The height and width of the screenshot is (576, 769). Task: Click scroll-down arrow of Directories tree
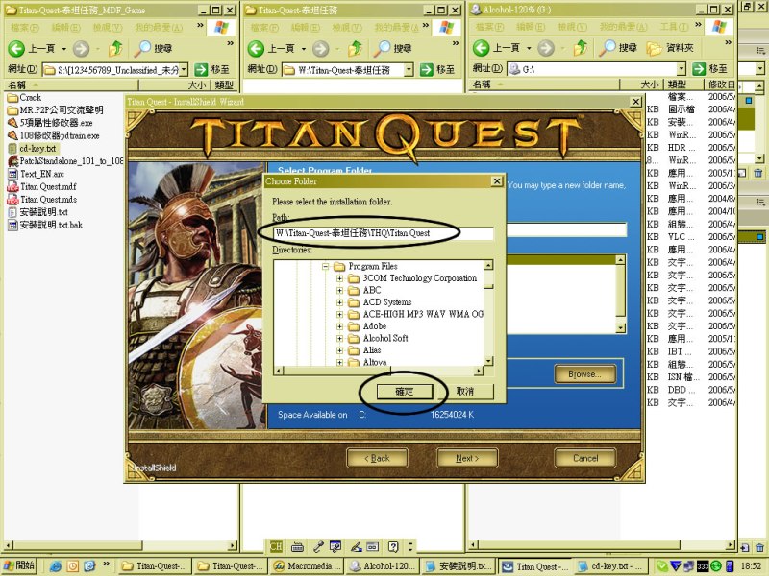pyautogui.click(x=488, y=361)
